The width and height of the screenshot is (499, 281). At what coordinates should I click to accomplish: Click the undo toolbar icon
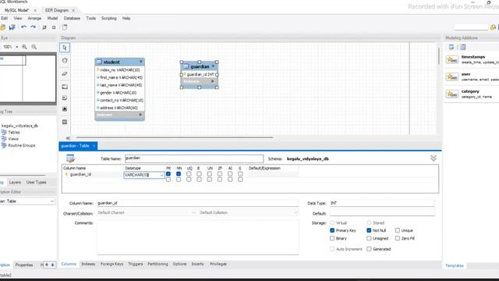point(23,27)
